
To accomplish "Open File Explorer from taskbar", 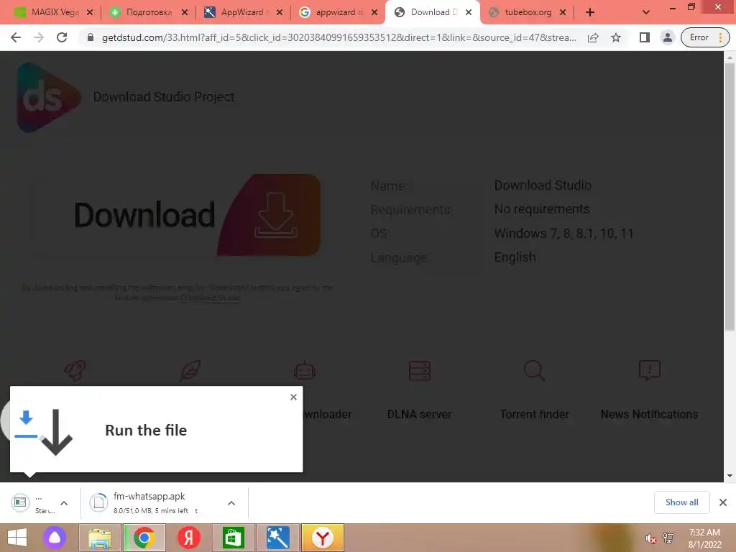I will 100,538.
